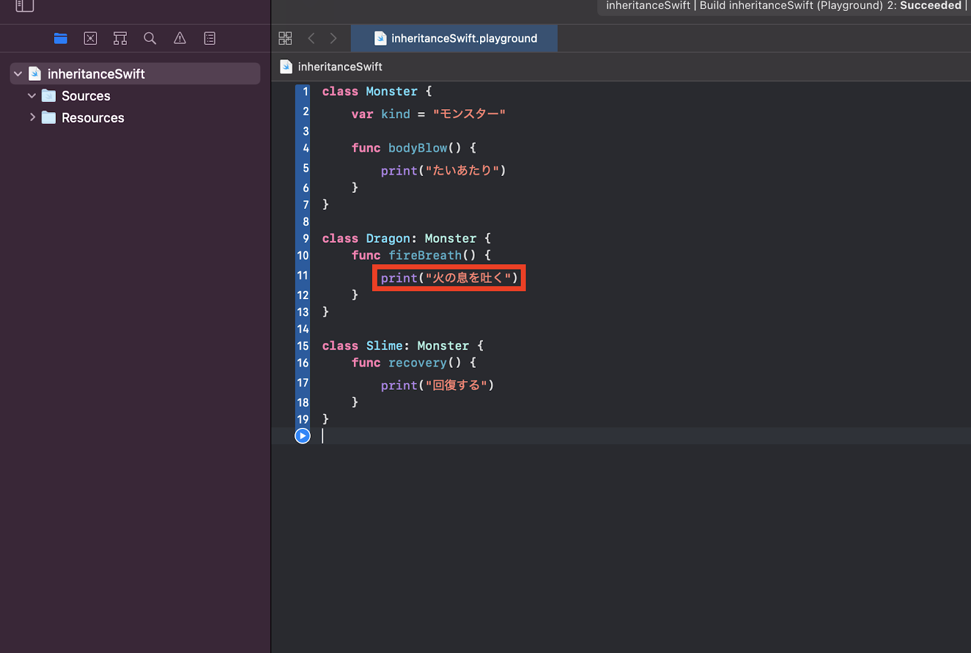This screenshot has height=653, width=971.
Task: Open the Find navigator magnifier icon
Action: 150,38
